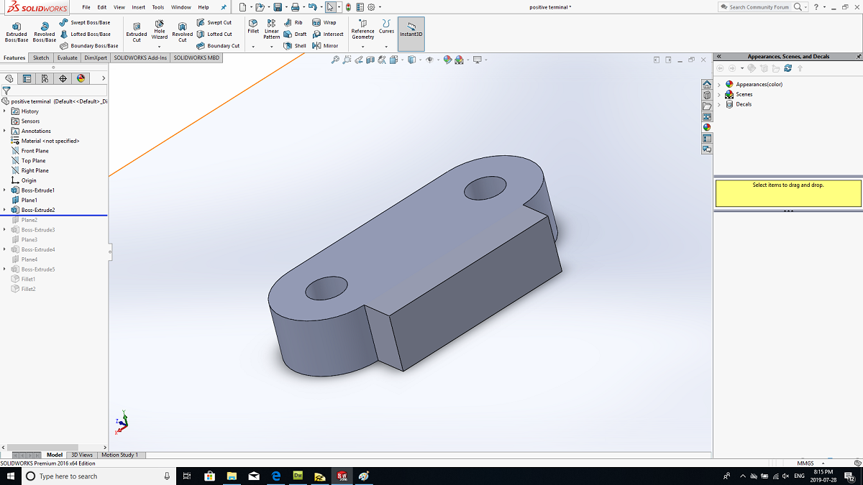Select the Mirror feature
Image resolution: width=863 pixels, height=485 pixels.
pos(325,45)
